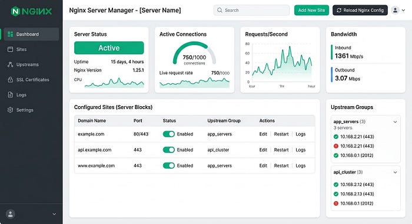Click green status icon for 10.168.0.1 in app_servers
This screenshot has height=224, width=412.
tap(336, 155)
